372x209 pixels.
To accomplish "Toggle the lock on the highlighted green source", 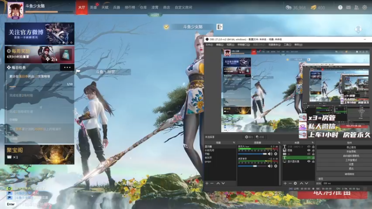I will click(x=313, y=157).
